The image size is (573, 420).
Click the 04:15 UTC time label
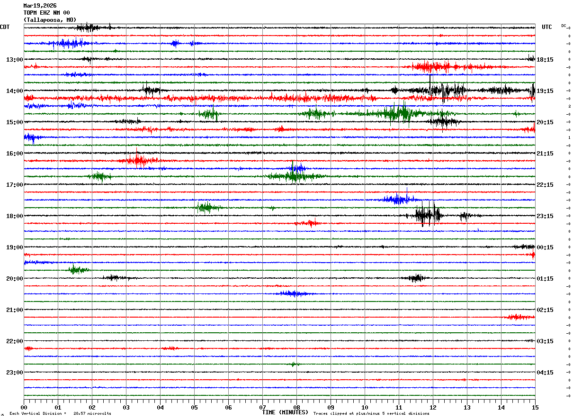[545, 373]
